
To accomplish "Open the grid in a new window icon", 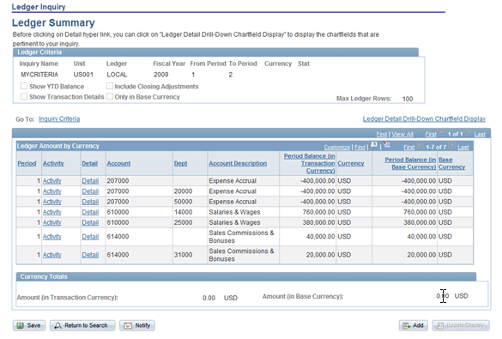I will click(373, 146).
